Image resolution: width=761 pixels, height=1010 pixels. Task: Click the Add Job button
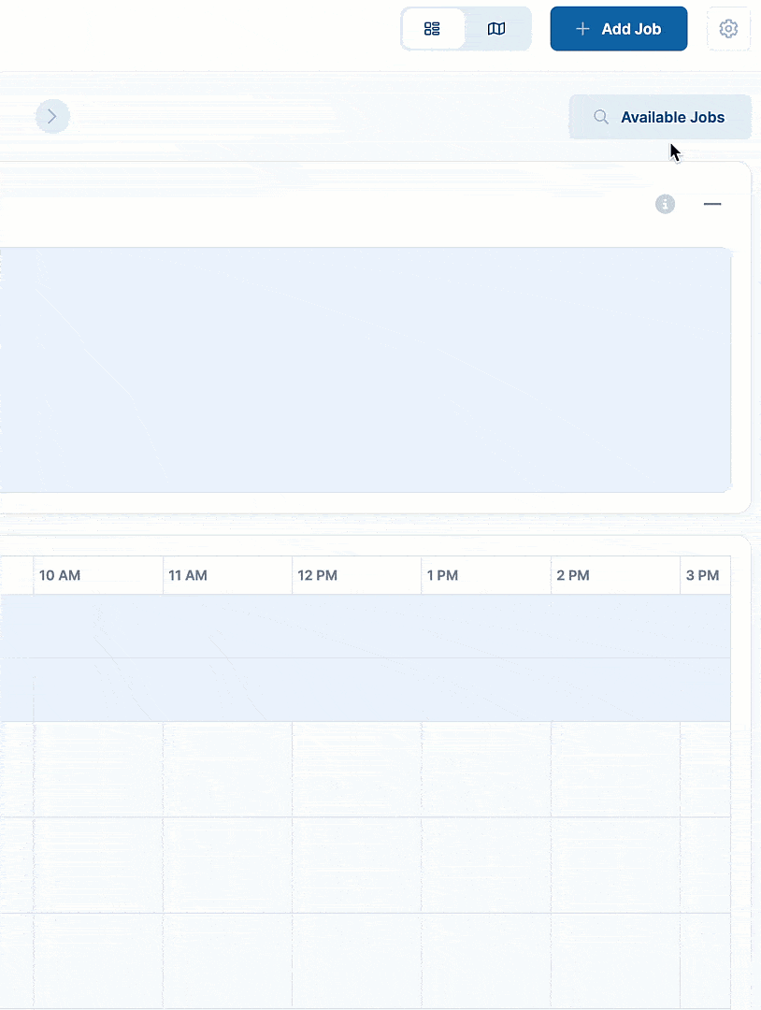618,29
